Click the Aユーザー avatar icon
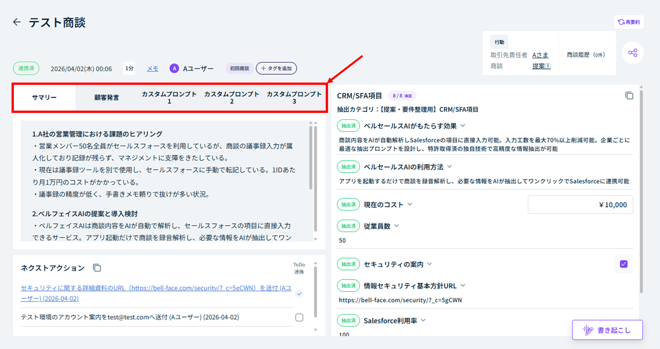The image size is (660, 349). [x=174, y=68]
